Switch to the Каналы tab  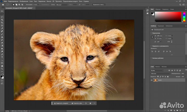158,67
